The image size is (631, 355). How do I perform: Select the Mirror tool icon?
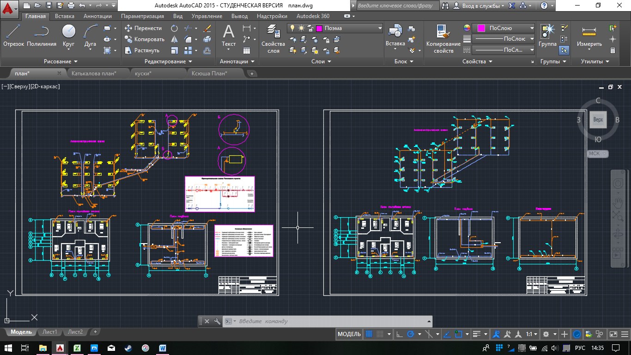(x=175, y=39)
